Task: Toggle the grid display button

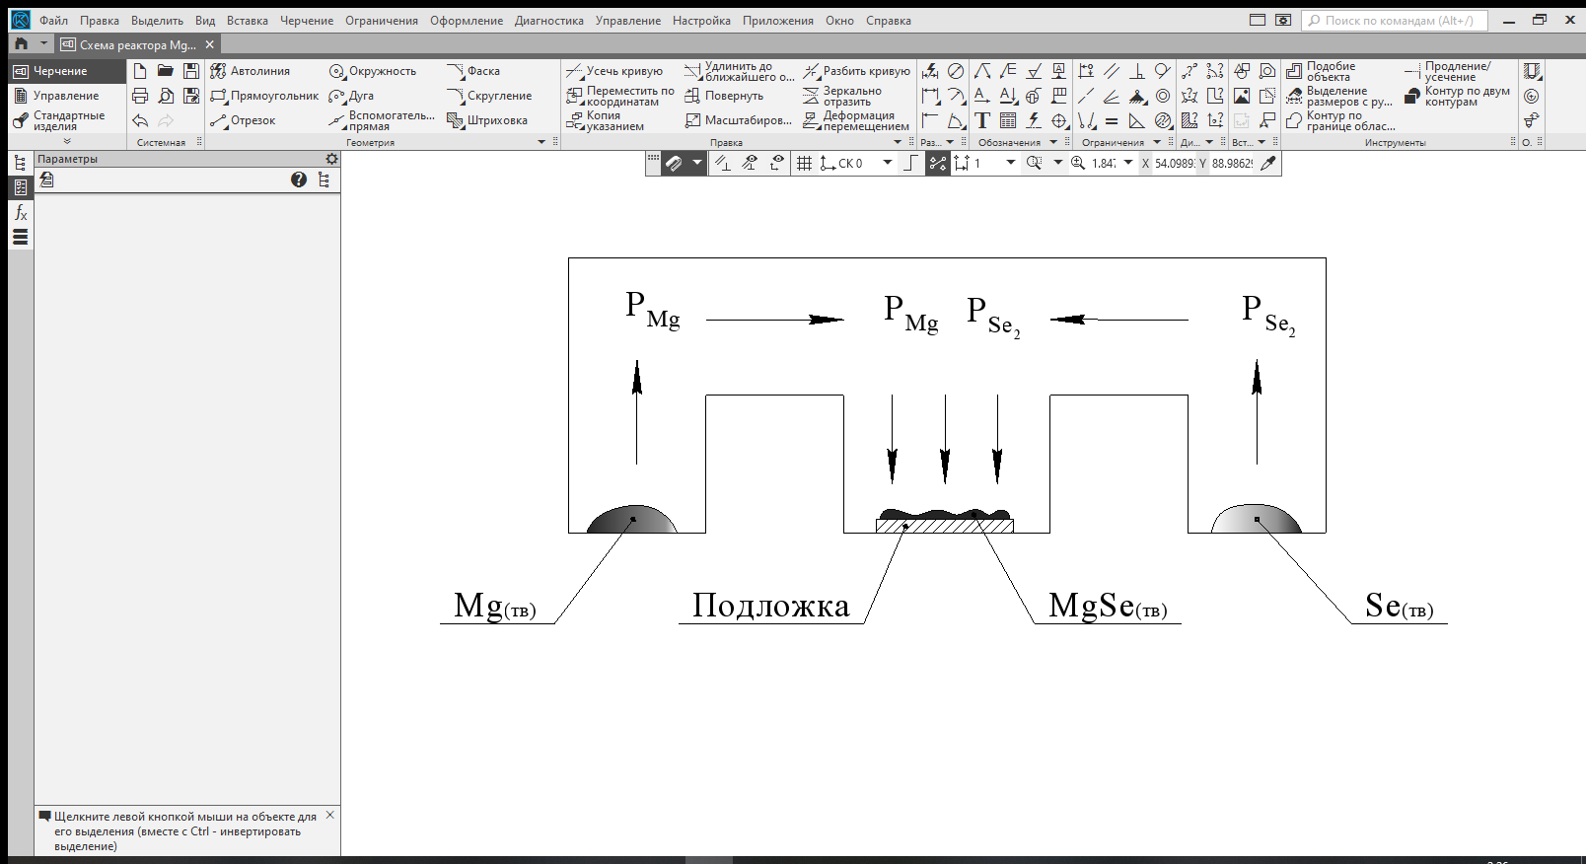Action: 804,163
